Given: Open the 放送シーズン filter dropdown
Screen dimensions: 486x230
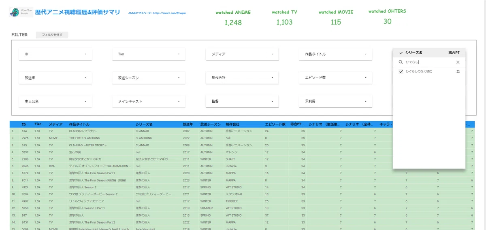Looking at the screenshot, I should pos(149,78).
